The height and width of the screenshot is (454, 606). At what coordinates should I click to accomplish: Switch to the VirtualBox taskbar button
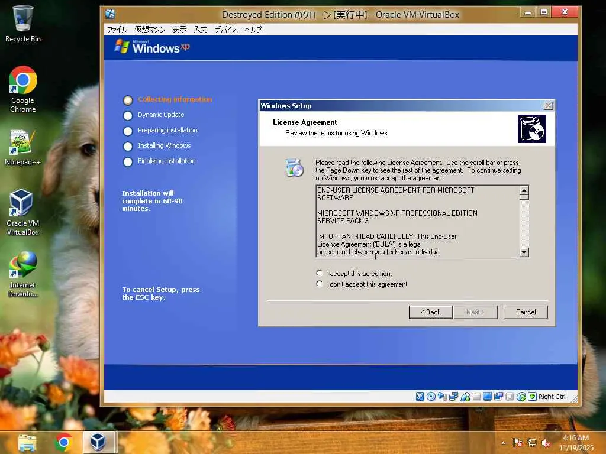point(99,442)
